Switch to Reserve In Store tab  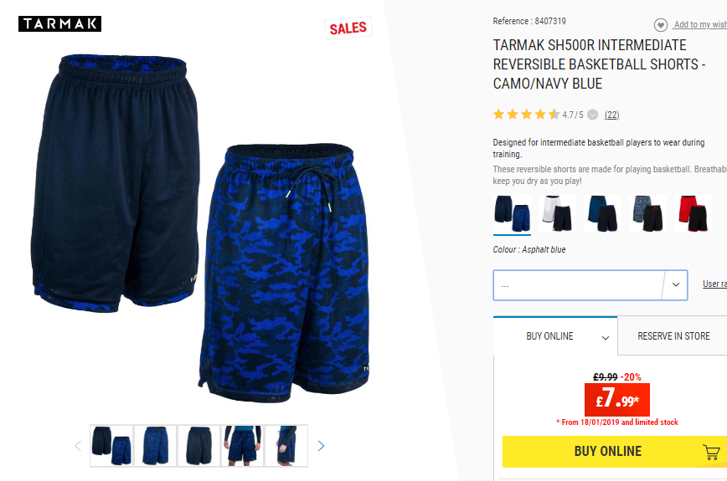point(673,336)
